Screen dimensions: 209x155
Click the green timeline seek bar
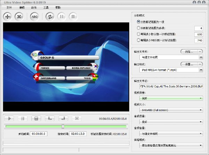pyautogui.click(x=66, y=126)
